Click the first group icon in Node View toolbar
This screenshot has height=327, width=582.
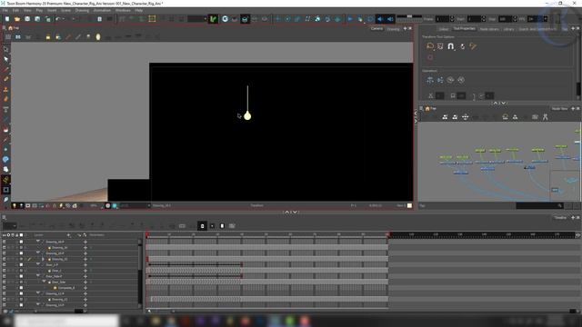tap(445, 117)
